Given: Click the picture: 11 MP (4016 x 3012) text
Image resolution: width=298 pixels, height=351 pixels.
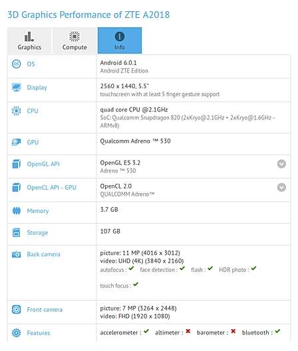Looking at the screenshot, I should 140,253.
